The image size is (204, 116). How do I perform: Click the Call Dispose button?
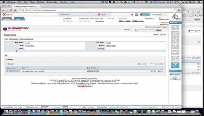tap(14, 39)
